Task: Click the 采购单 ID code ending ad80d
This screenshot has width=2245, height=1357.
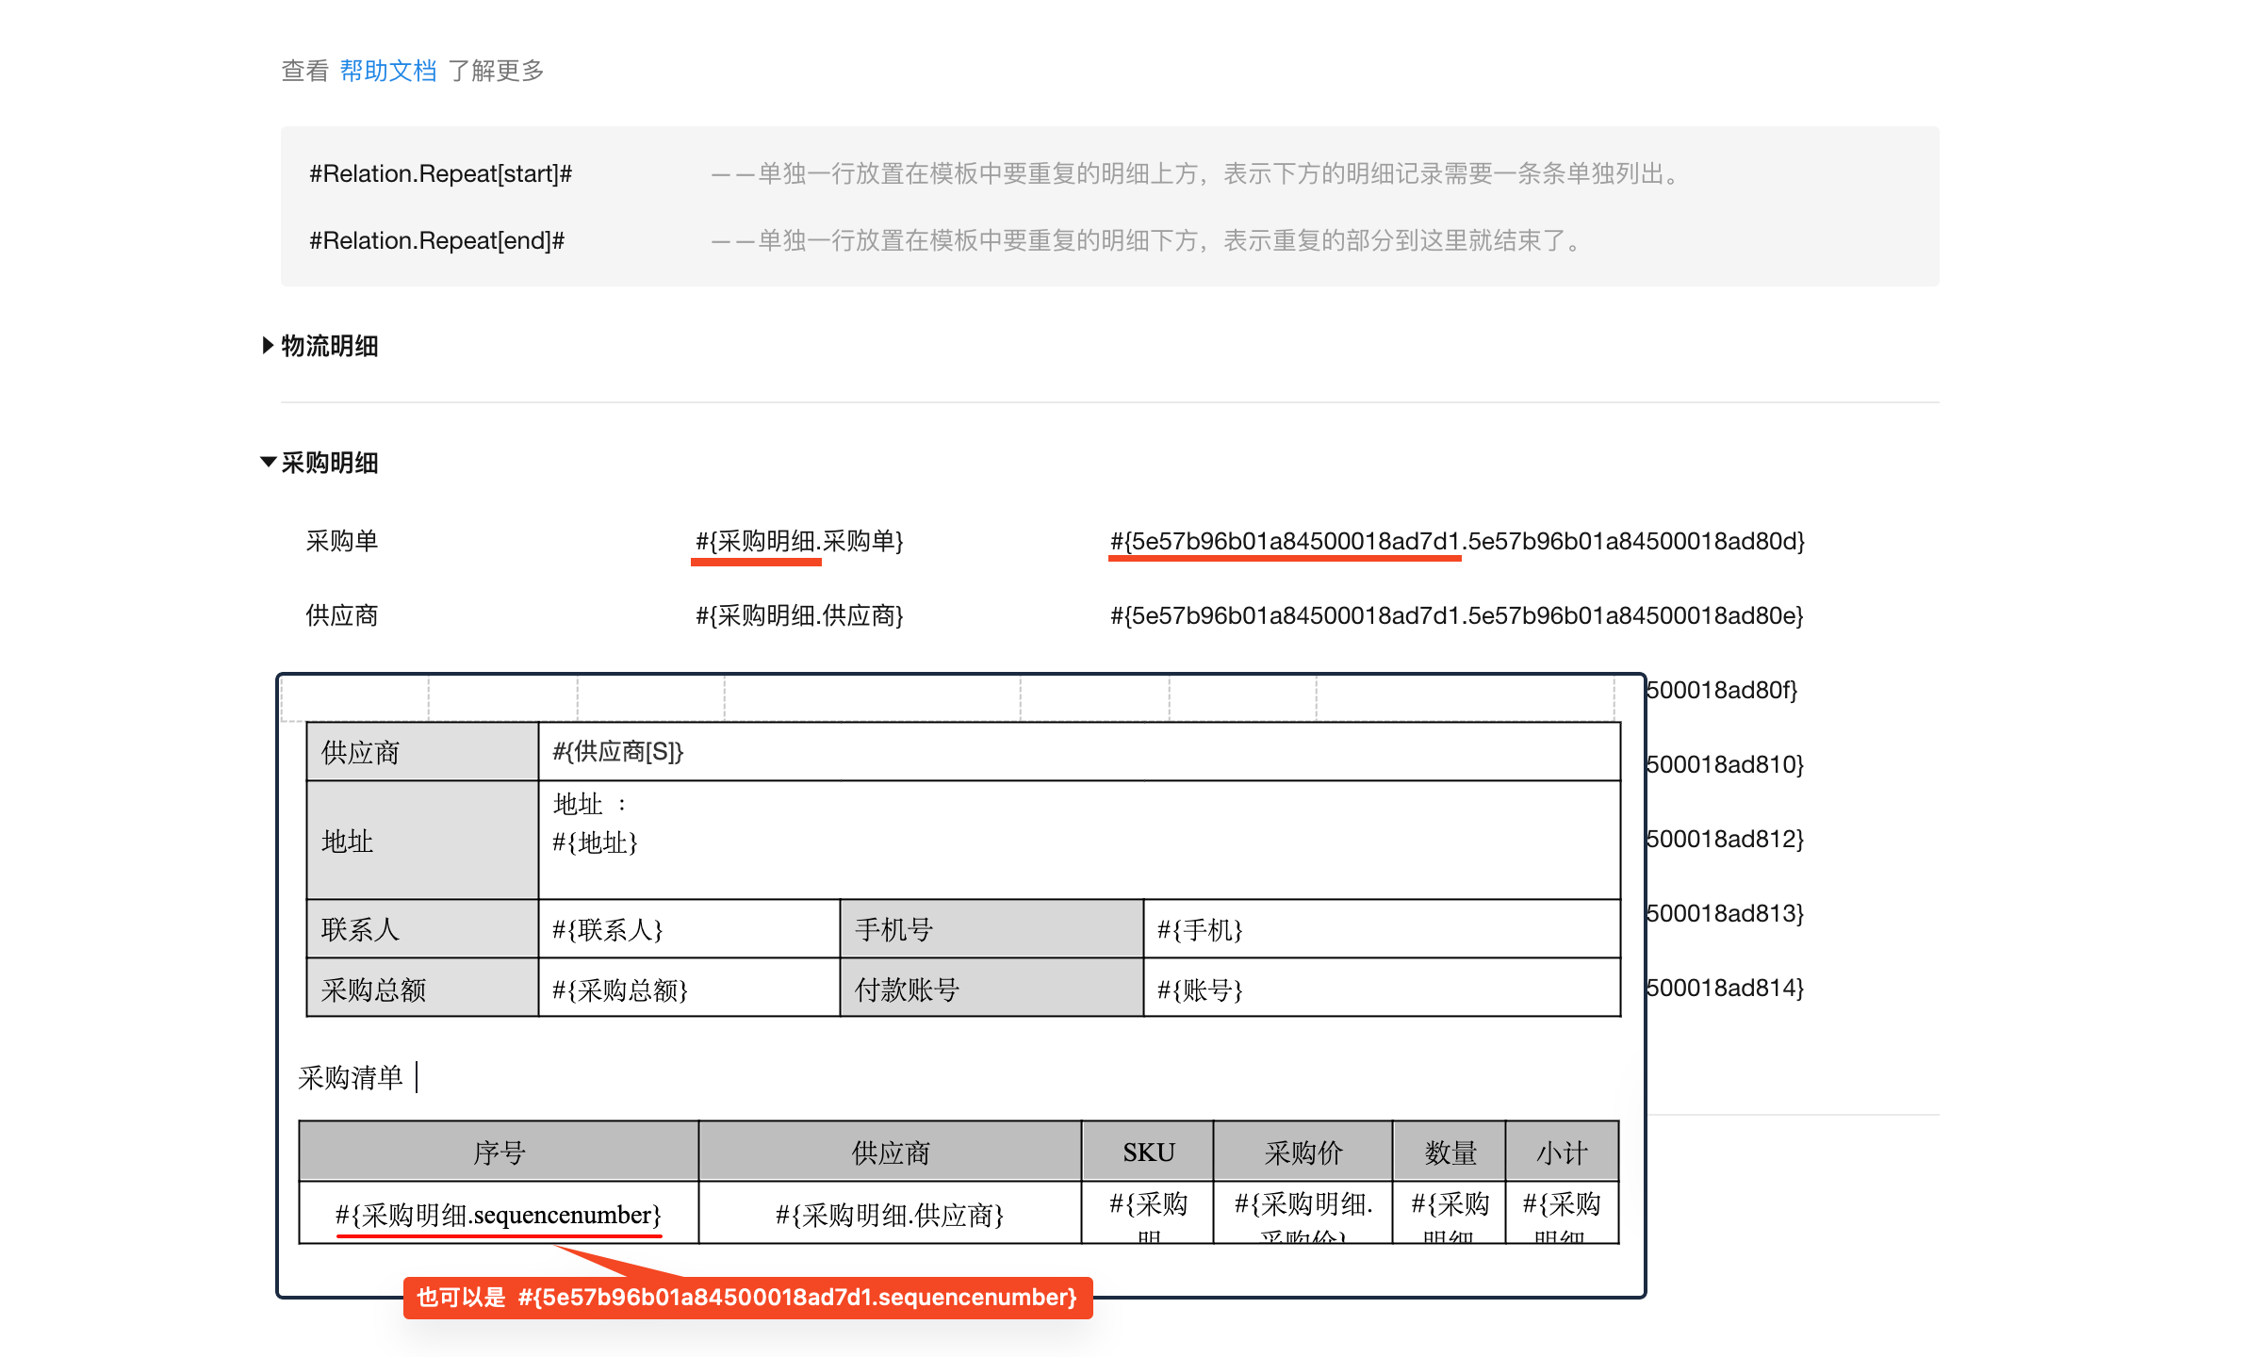Action: point(1456,541)
